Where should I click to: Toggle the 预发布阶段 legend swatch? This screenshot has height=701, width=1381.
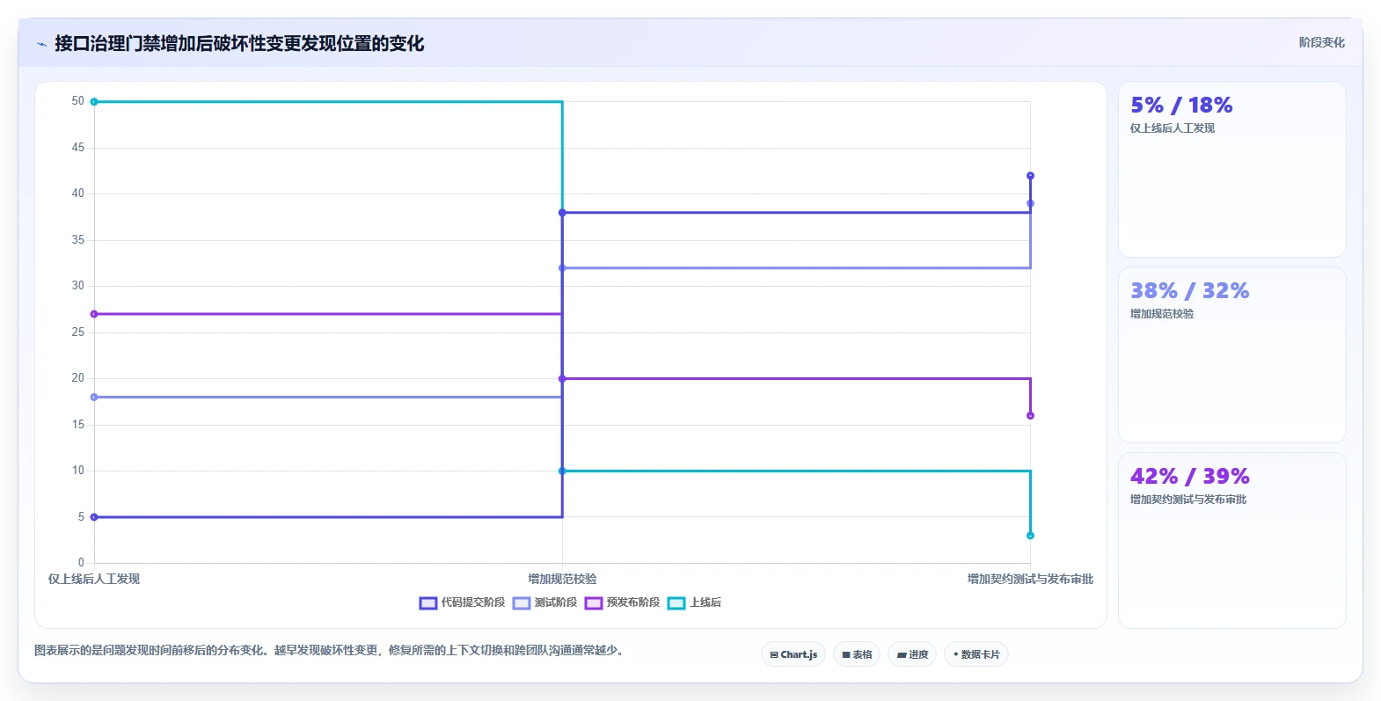pos(594,603)
